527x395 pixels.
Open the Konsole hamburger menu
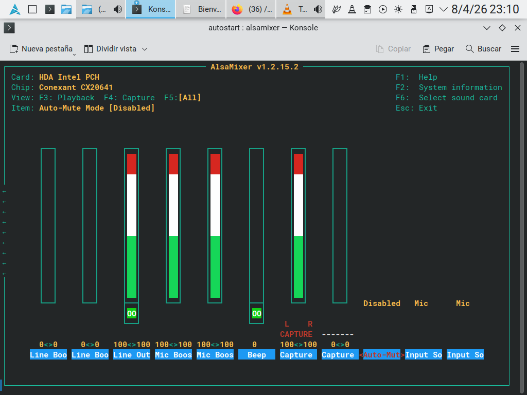click(515, 49)
